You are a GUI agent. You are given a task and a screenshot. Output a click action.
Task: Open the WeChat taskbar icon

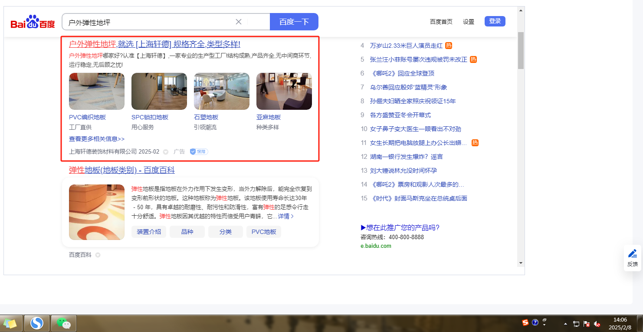[x=64, y=323]
